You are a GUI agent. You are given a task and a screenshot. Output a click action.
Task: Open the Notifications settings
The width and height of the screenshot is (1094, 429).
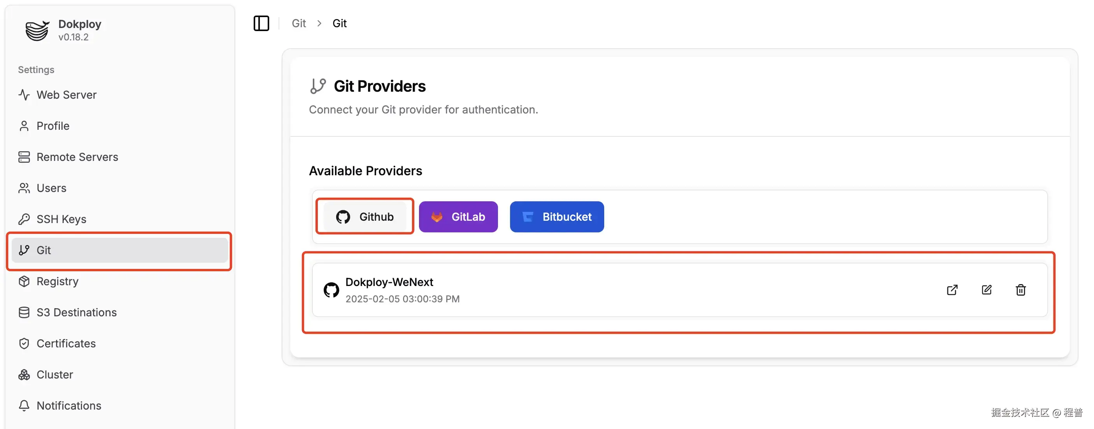[x=68, y=405]
